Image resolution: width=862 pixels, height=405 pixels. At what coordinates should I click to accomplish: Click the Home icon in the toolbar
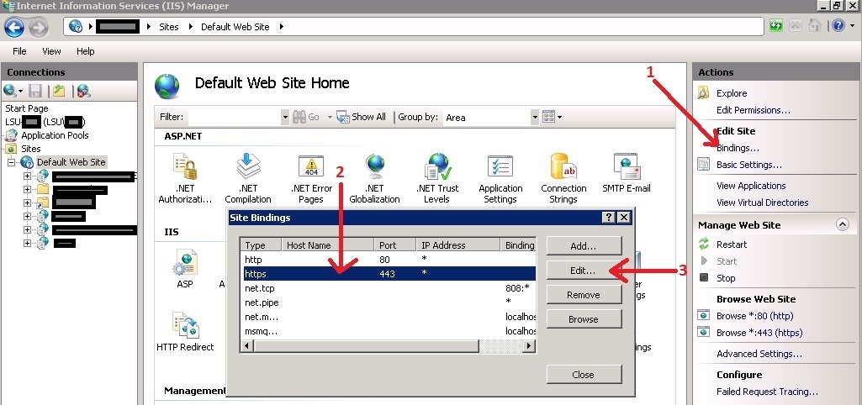(x=815, y=26)
